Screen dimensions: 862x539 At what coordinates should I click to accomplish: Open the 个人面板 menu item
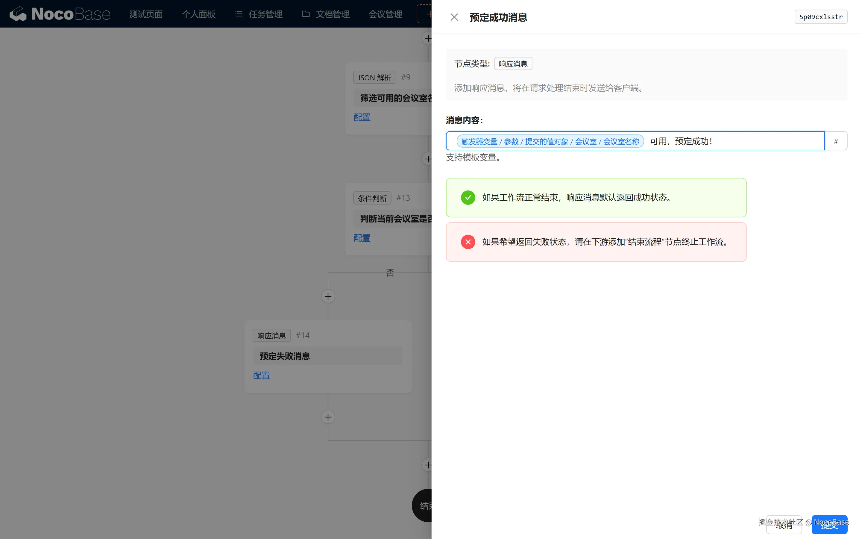coord(198,14)
